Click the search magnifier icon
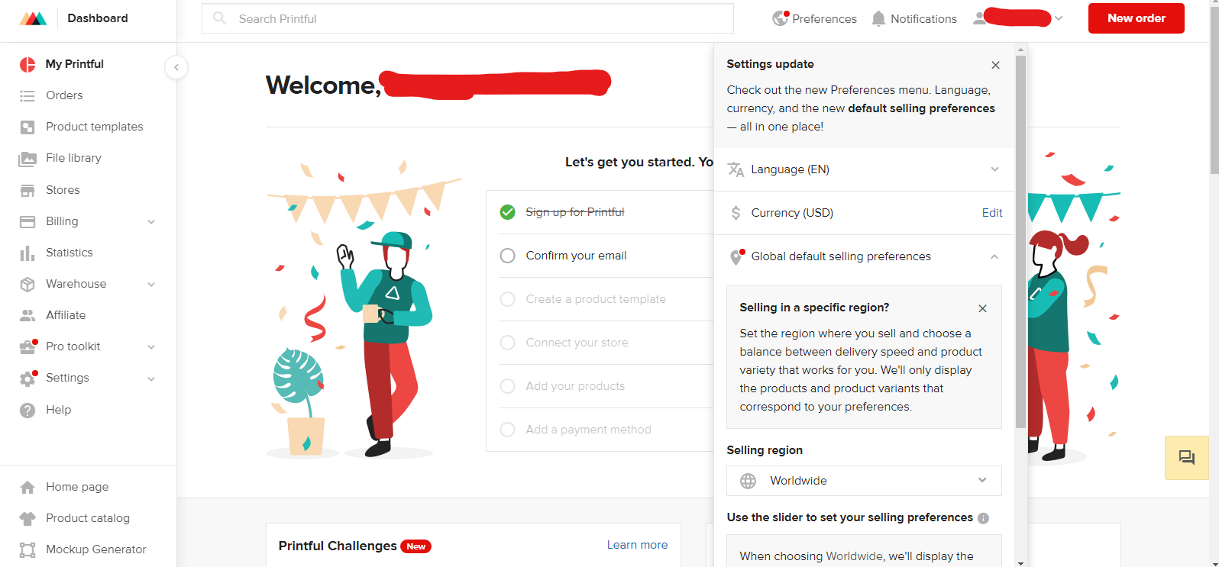 (x=220, y=18)
